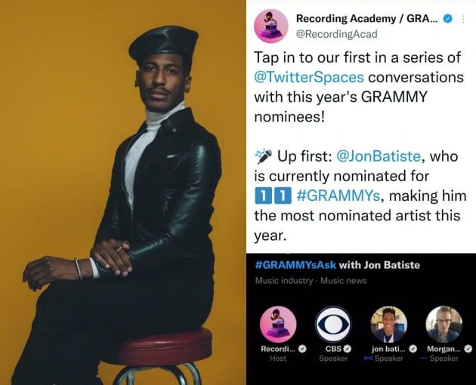
Task: Open the tweet's three-dot more options menu
Action: 463,19
